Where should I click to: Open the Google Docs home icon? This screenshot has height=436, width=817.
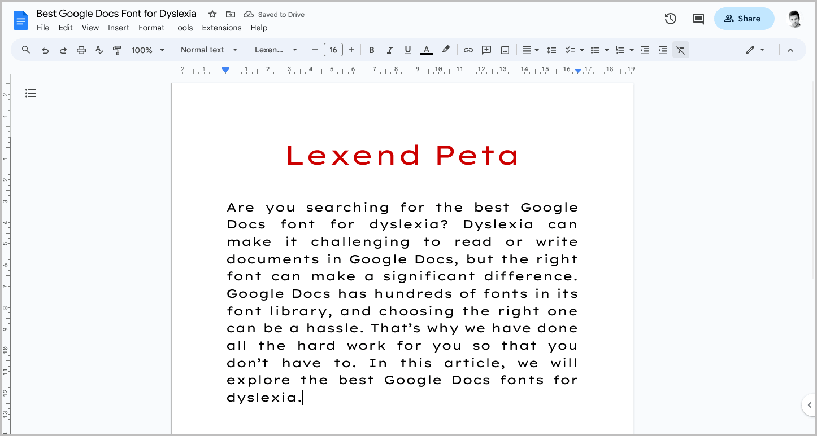tap(21, 21)
